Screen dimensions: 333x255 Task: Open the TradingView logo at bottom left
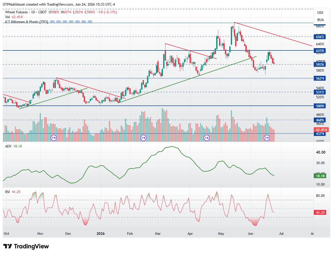(x=26, y=246)
